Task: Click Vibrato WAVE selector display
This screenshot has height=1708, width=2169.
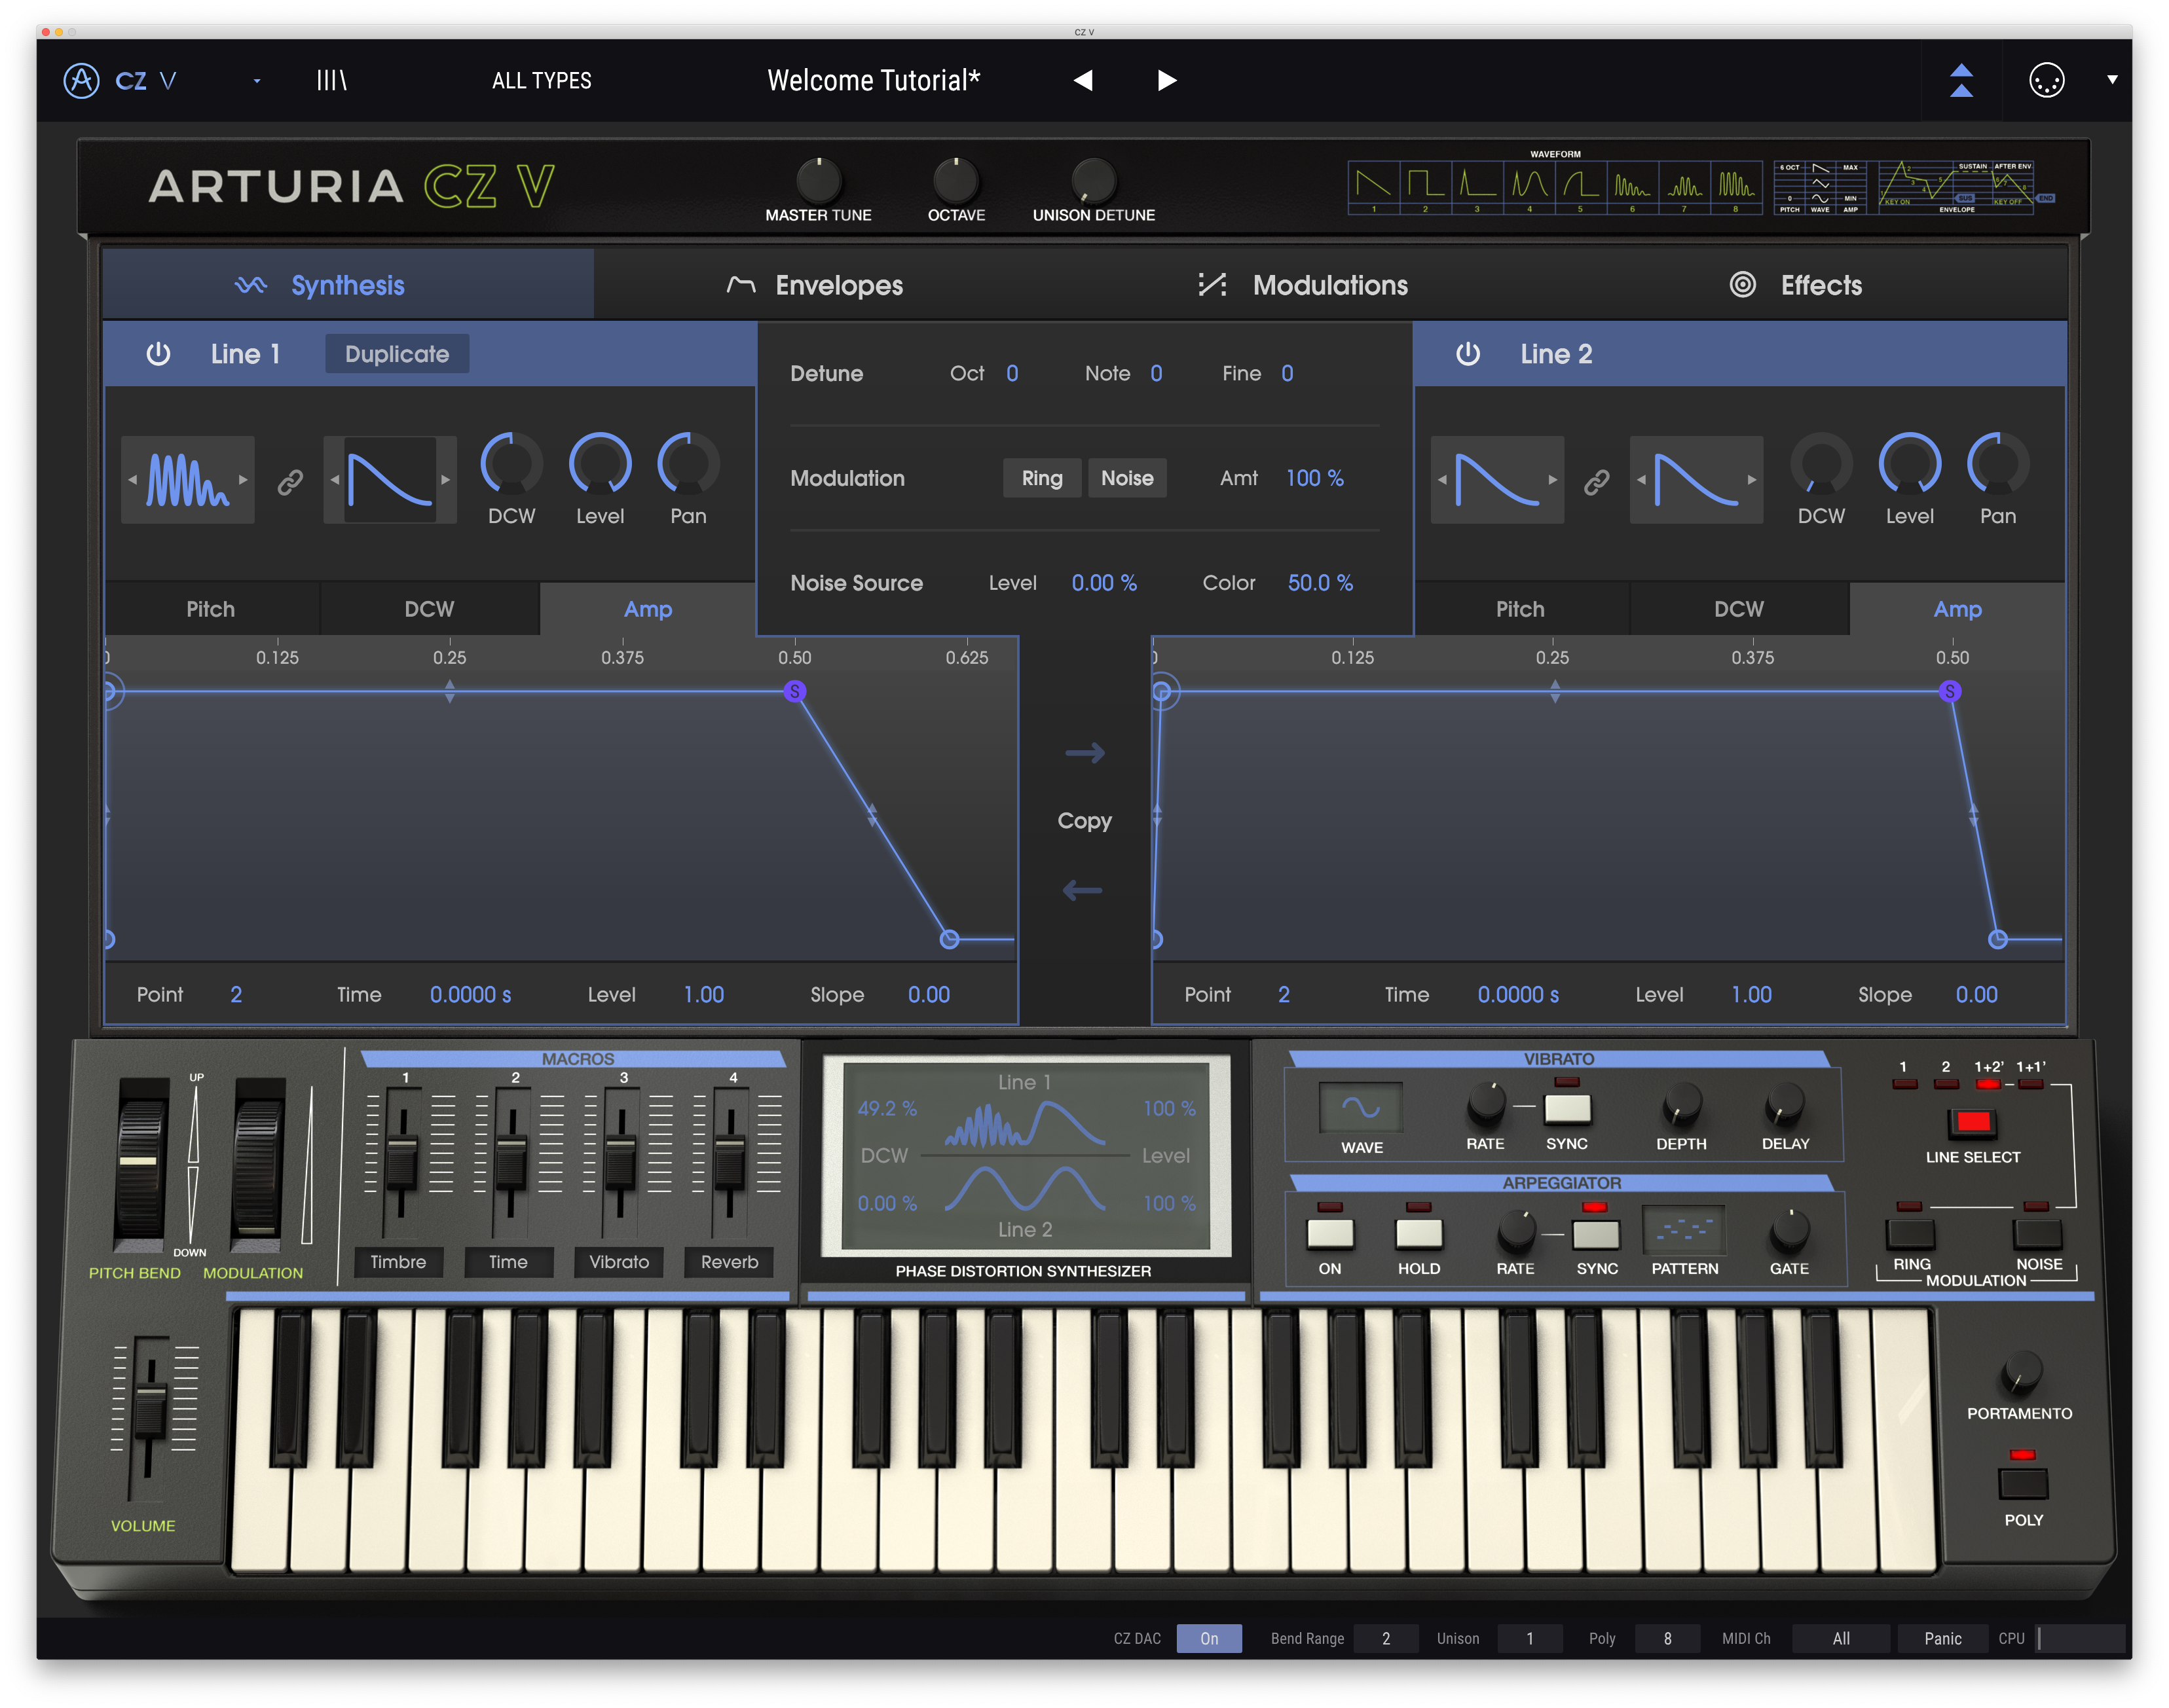Action: coord(1361,1107)
